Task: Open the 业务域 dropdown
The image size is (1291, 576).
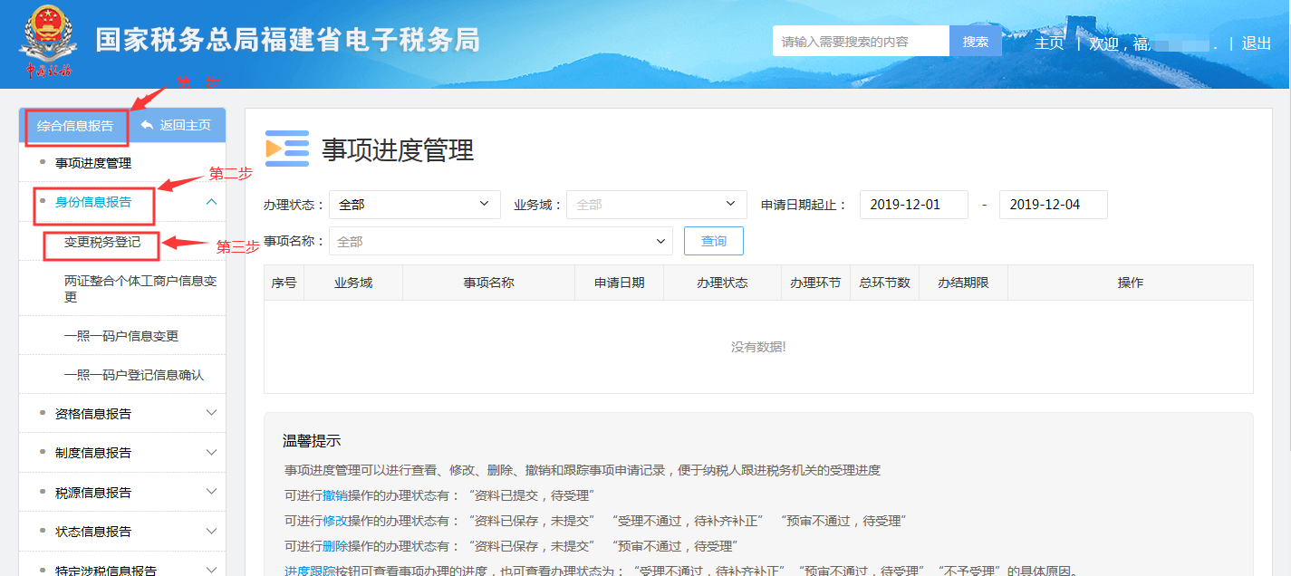Action: [656, 205]
